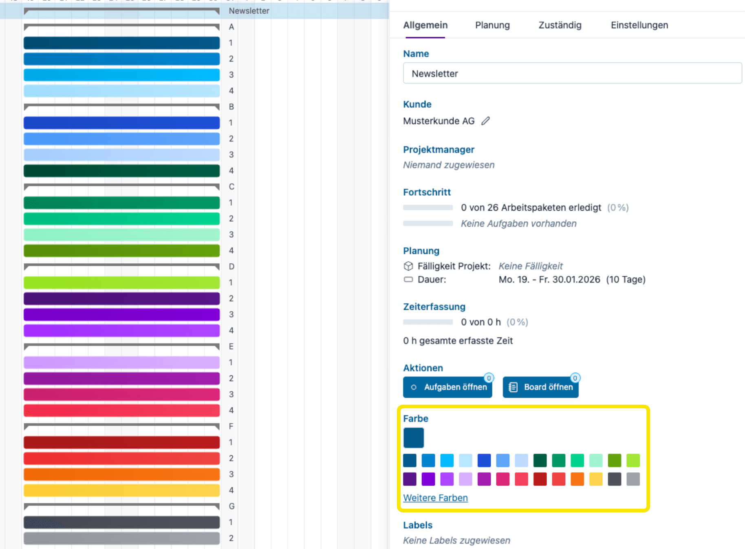Click the Fortschritt progress bar
Viewport: 745px width, 549px height.
click(428, 207)
